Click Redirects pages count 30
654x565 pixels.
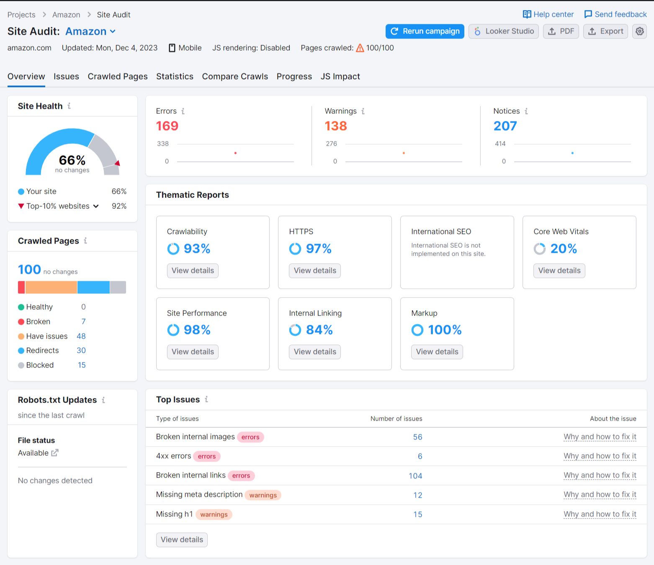81,350
